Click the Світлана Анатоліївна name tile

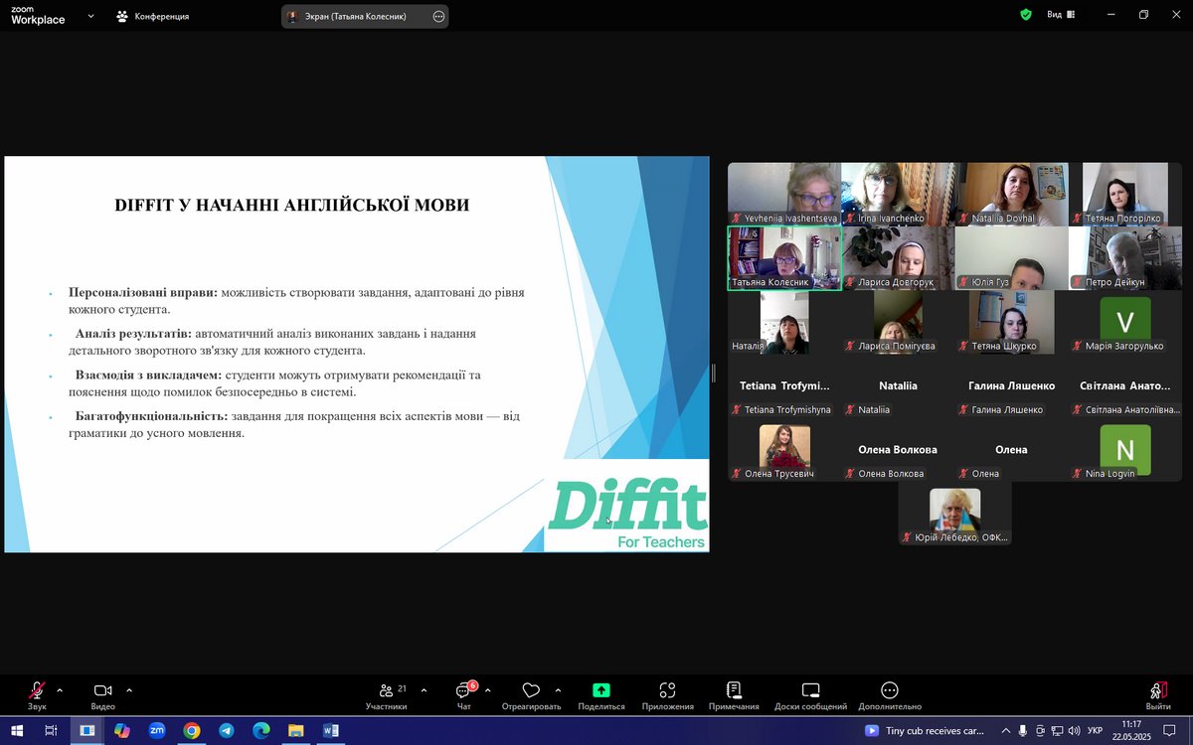(x=1124, y=385)
